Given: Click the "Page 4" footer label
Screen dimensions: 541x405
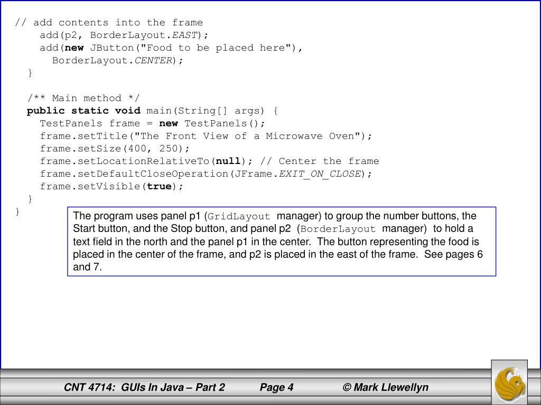Looking at the screenshot, I should (x=276, y=388).
